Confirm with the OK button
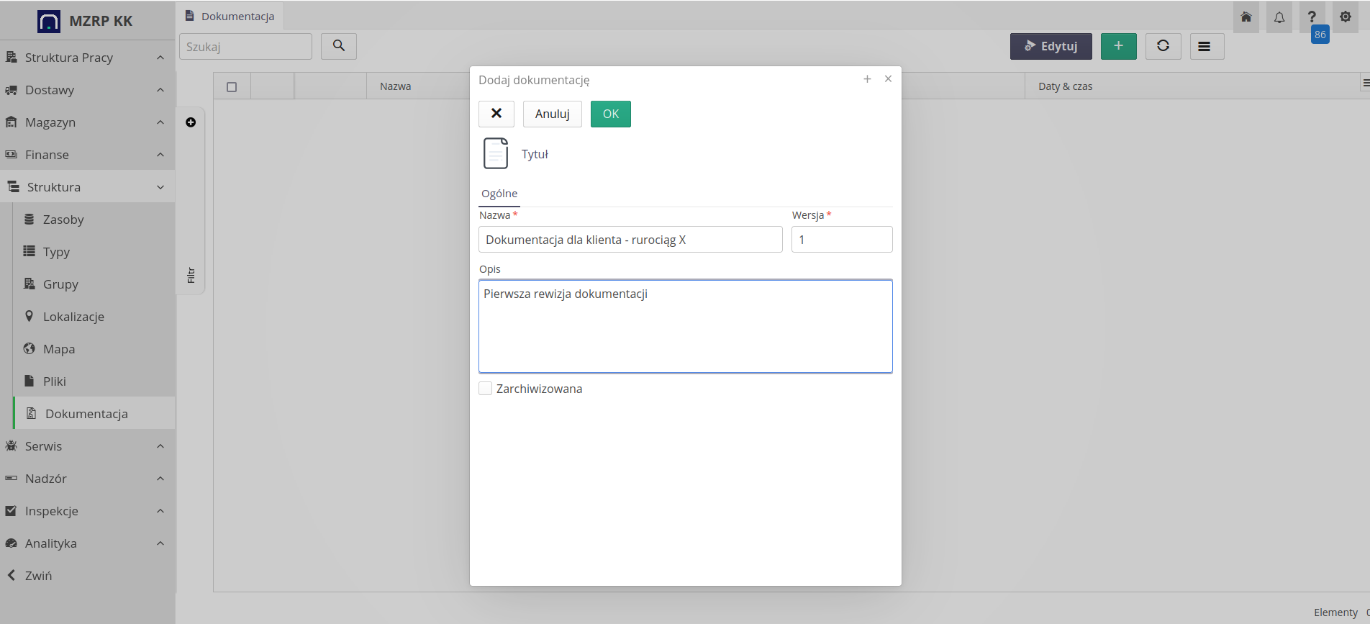Viewport: 1370px width, 624px height. tap(610, 114)
